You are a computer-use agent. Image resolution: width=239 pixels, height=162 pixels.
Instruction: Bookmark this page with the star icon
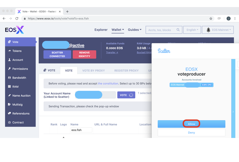coord(211,19)
